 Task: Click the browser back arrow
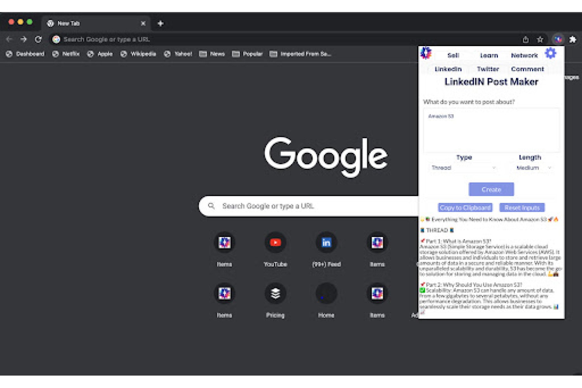click(x=9, y=39)
